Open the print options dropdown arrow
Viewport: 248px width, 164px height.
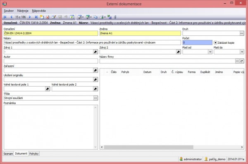coord(105,17)
